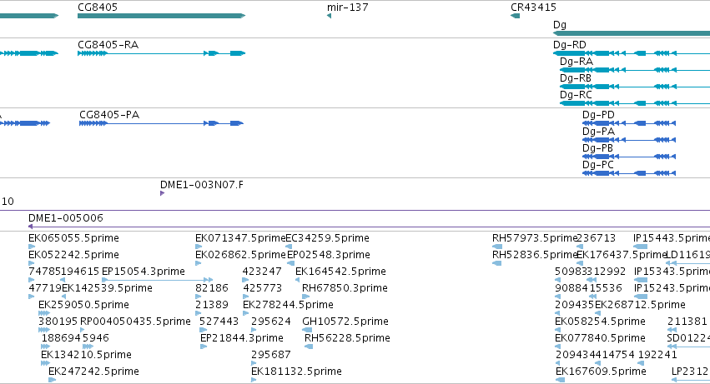Click the 295687 feature label
Screen dimensions: 710x384
271,355
